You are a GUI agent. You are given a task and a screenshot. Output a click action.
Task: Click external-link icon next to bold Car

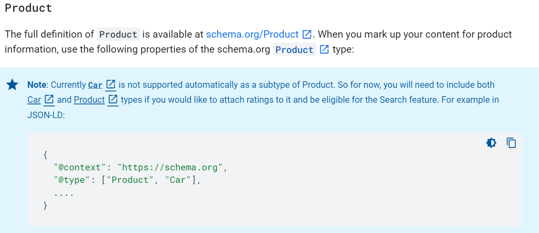tap(111, 85)
